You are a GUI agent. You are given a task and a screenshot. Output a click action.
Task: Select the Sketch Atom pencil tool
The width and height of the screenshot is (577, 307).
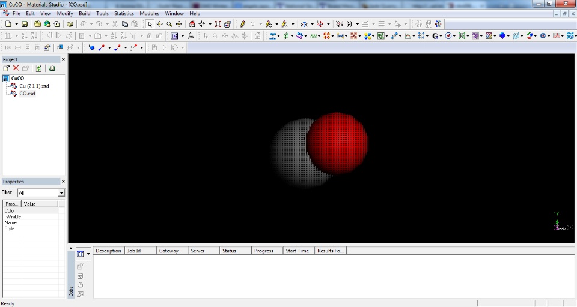pyautogui.click(x=242, y=24)
